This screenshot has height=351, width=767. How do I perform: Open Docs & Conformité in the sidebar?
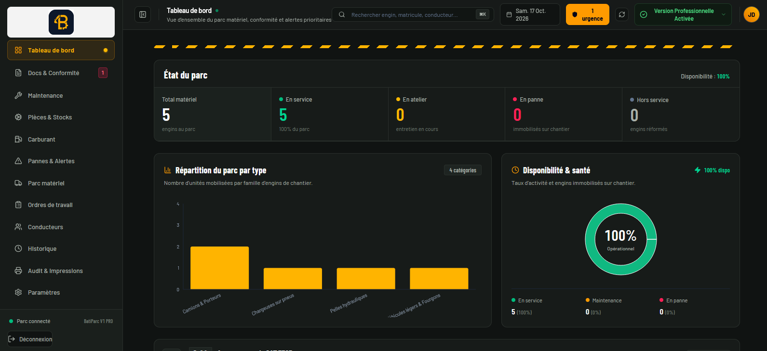[61, 73]
